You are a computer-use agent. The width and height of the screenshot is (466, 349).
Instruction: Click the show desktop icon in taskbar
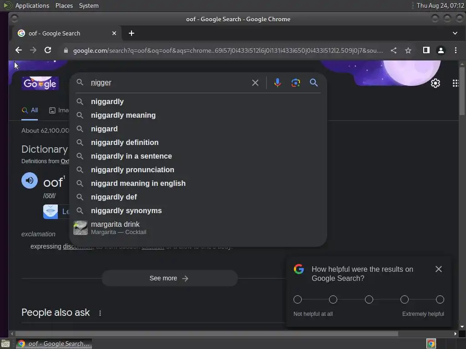[x=5, y=344]
